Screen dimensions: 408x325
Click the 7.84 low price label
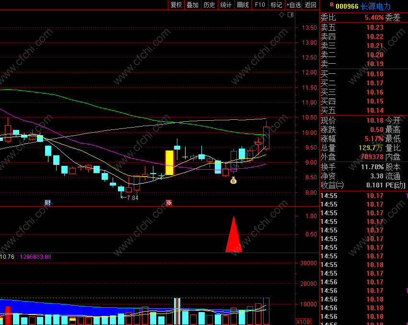click(x=132, y=198)
